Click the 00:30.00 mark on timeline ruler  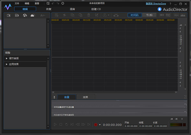point(118,20)
